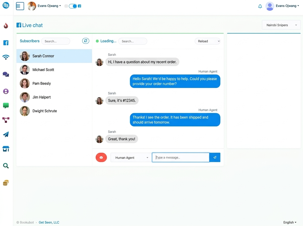Toggle the sidebar menu hamburger icon
This screenshot has height=226, width=303.
coord(20,6)
